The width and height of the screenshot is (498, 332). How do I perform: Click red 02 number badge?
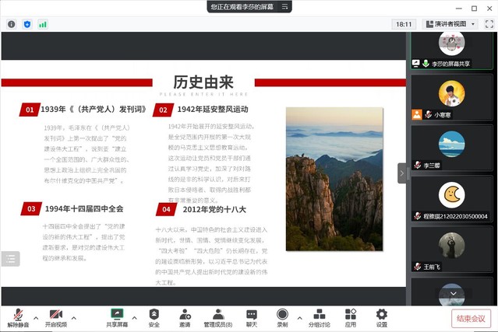(x=163, y=110)
